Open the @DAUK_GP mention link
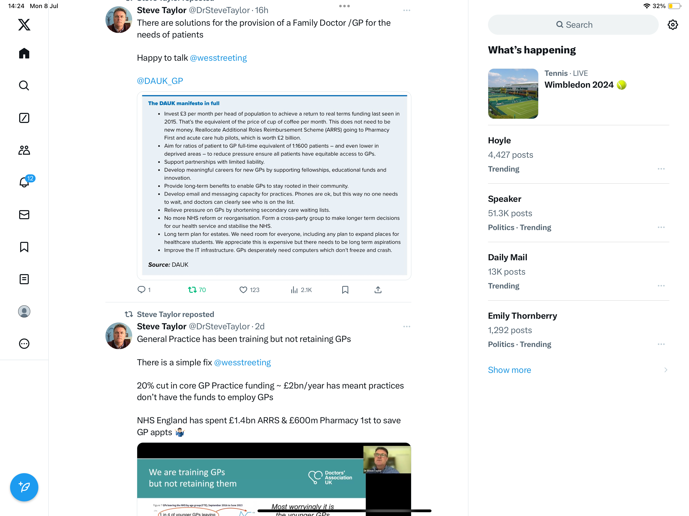 point(160,81)
